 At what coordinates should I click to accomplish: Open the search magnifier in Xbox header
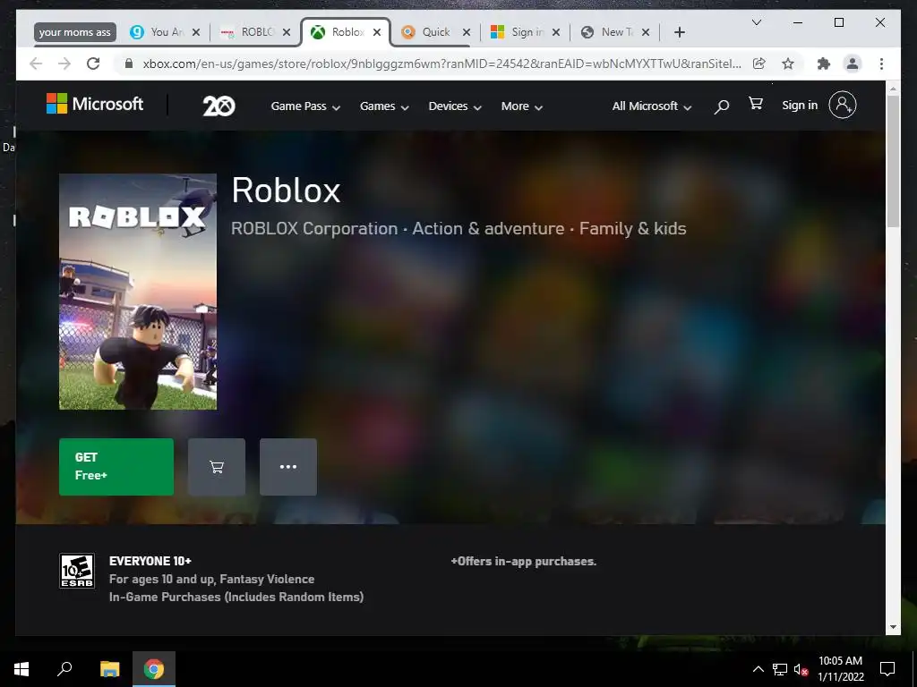(x=722, y=106)
